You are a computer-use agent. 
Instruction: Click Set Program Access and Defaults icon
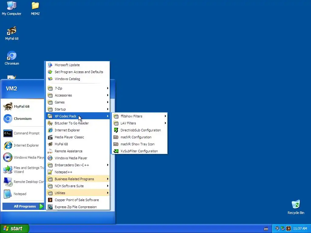[x=50, y=72]
